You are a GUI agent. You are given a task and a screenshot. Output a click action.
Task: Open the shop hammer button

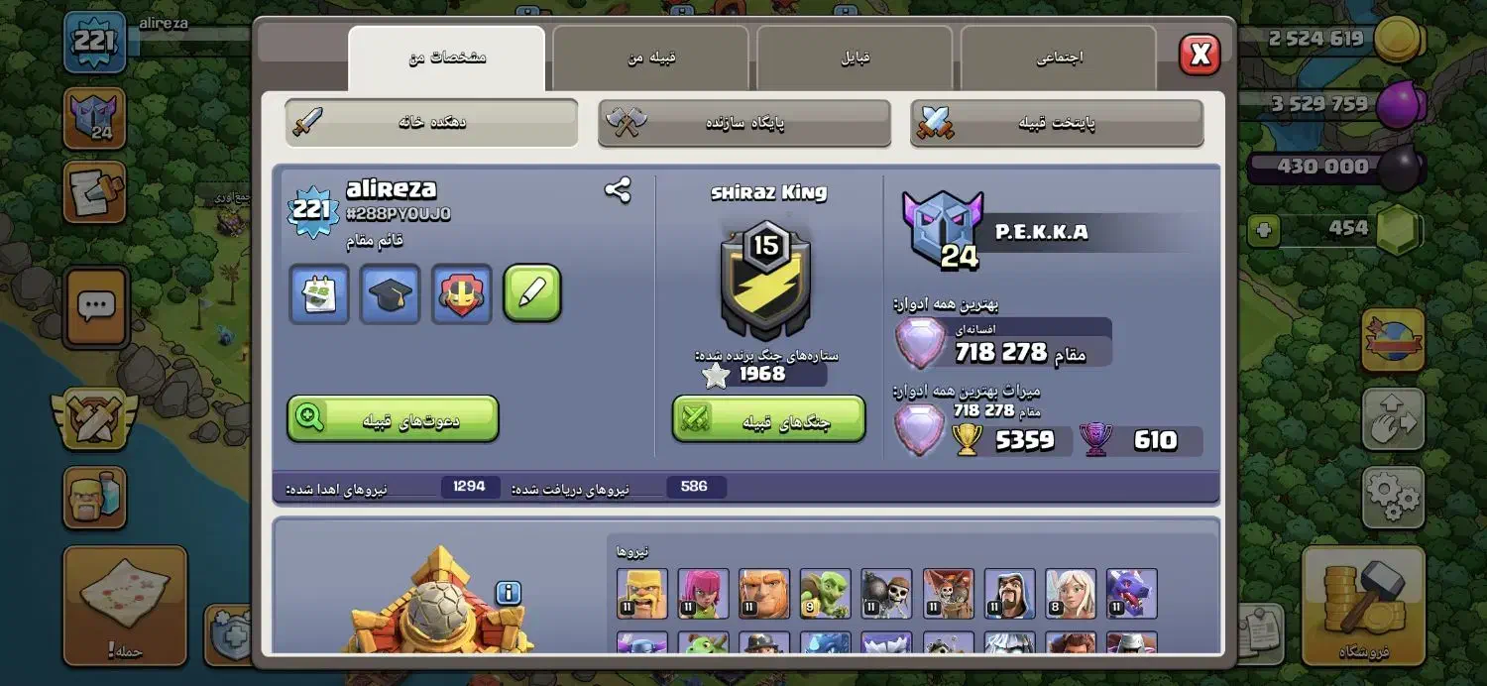pos(1363,604)
